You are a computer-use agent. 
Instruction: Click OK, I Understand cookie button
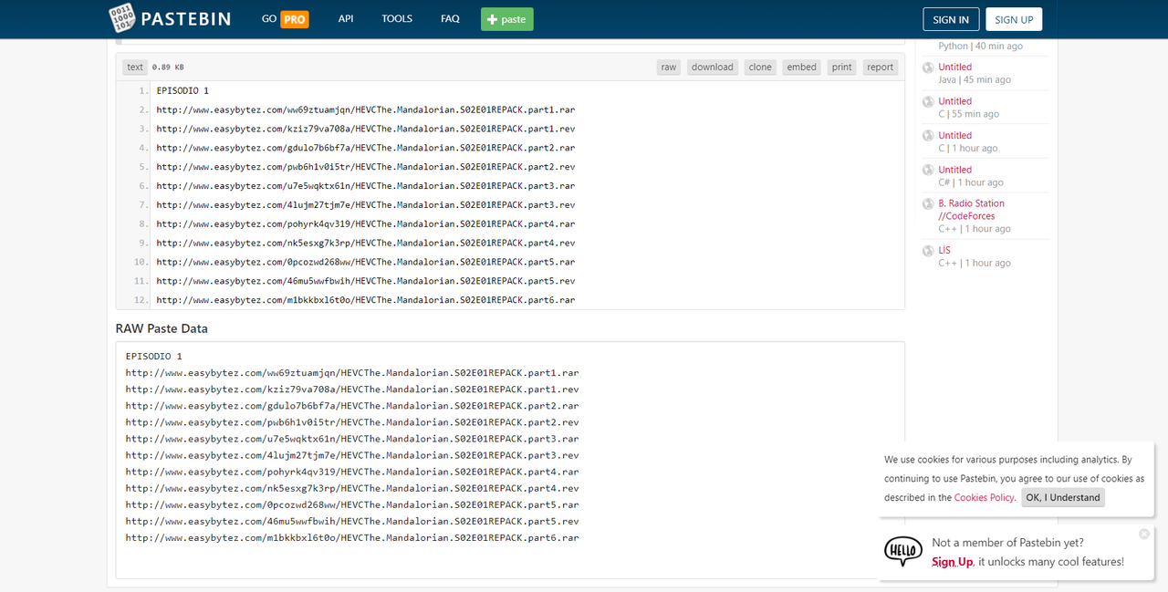[1062, 497]
